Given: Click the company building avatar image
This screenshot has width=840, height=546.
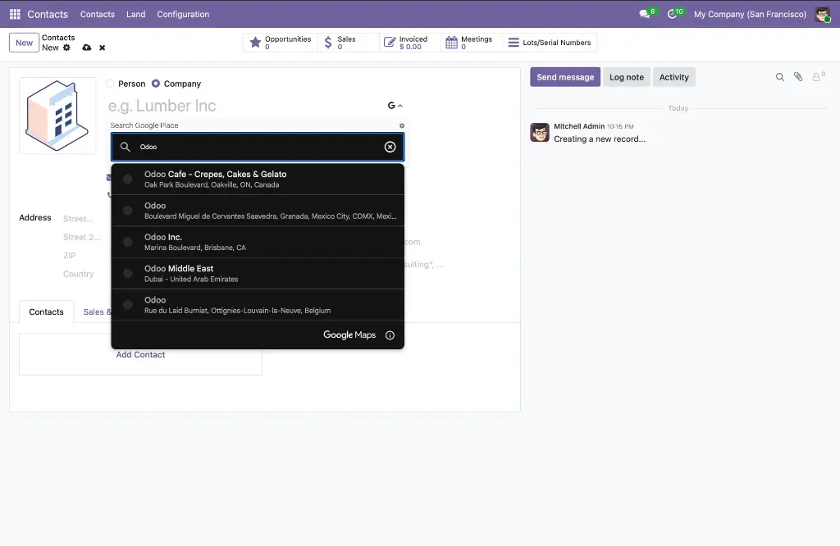Looking at the screenshot, I should 57,115.
